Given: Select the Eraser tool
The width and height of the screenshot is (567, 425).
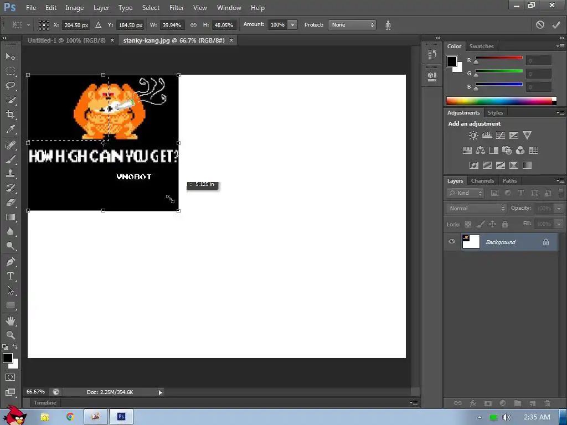Looking at the screenshot, I should click(x=11, y=203).
